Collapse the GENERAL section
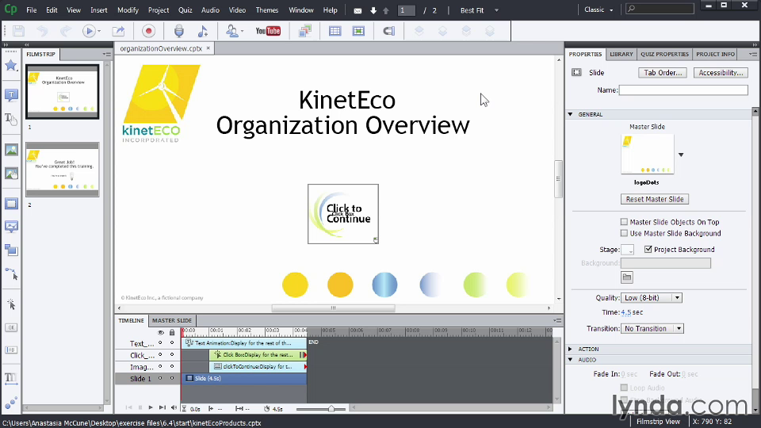Image resolution: width=761 pixels, height=428 pixels. 570,114
